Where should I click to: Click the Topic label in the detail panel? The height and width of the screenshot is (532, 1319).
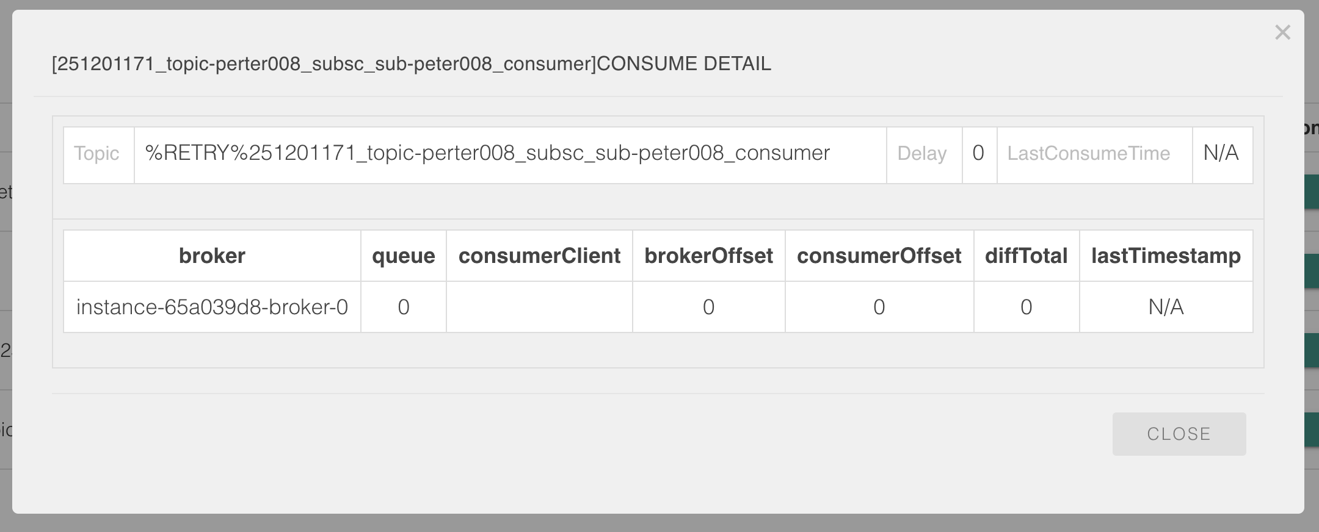(97, 154)
